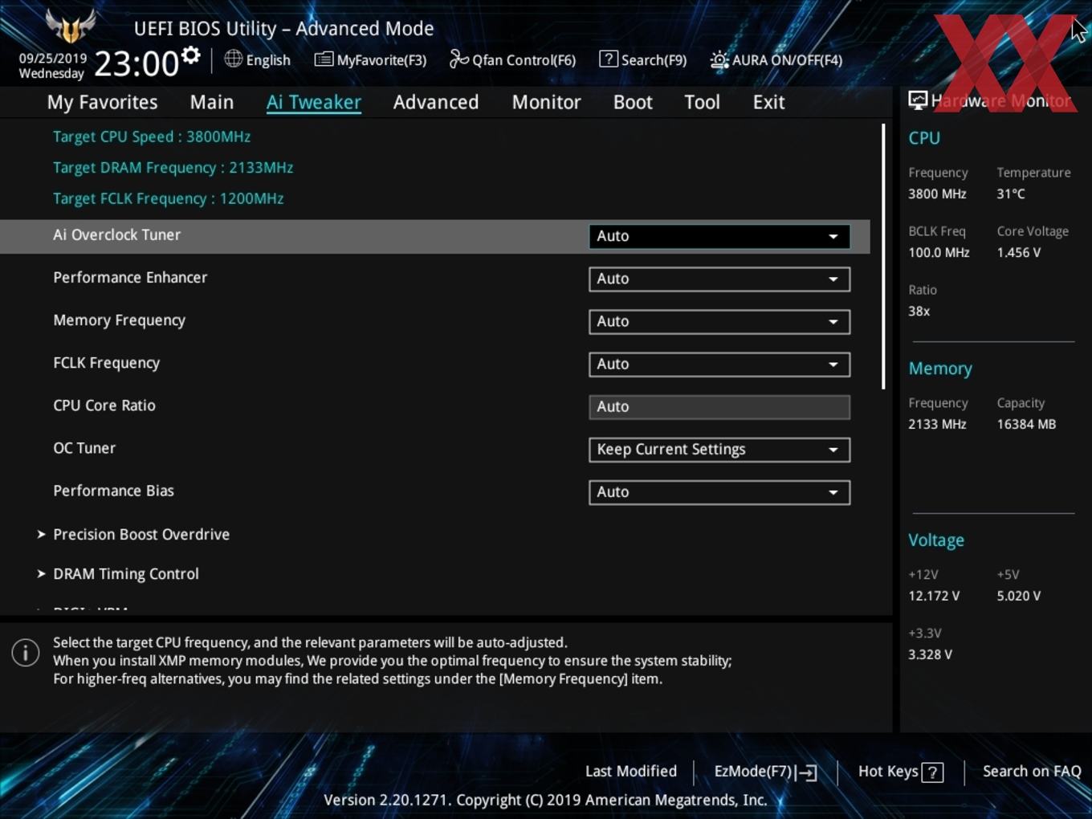
Task: Open the Ai Overclock Tuner dropdown
Action: pyautogui.click(x=719, y=236)
